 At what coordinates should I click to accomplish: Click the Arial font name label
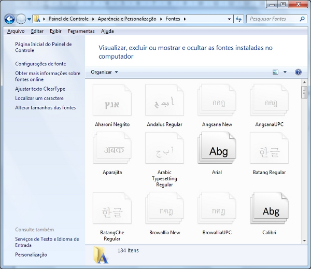[x=217, y=173]
